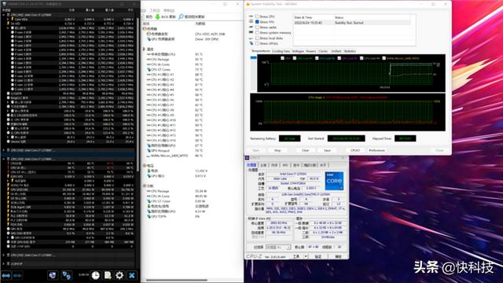Click the temperature section thermometer icon in AIDA64

point(145,49)
